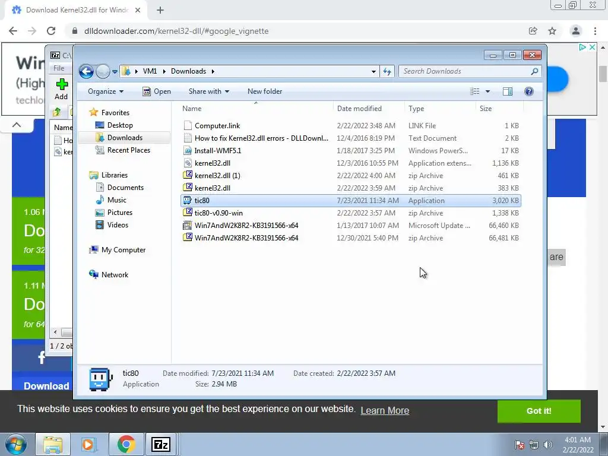Close the ad with X icon
Image resolution: width=608 pixels, height=456 pixels.
[592, 47]
